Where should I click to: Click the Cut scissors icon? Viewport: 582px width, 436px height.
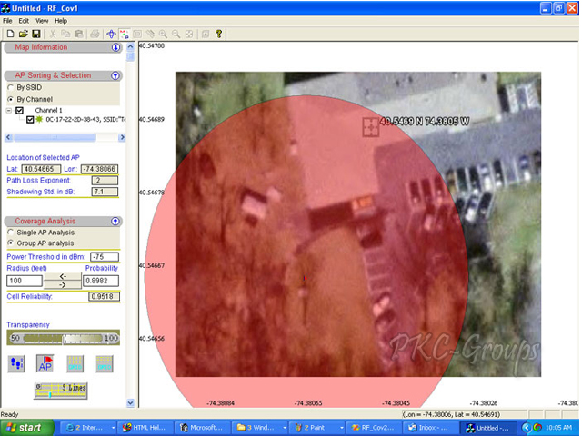[x=53, y=35]
